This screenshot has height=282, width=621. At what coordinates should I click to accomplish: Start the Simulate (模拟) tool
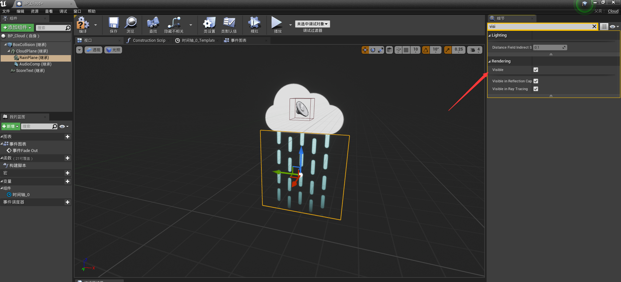254,23
